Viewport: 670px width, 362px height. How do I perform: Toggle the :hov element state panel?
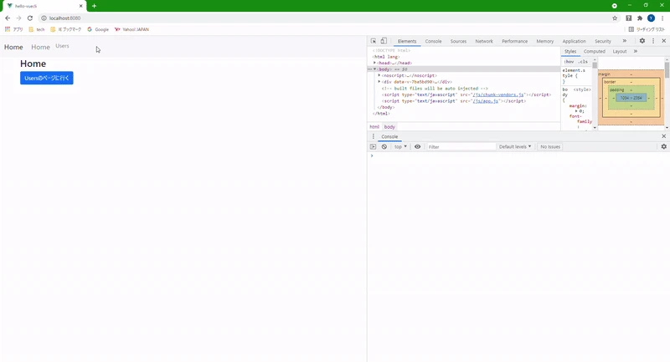(x=569, y=62)
